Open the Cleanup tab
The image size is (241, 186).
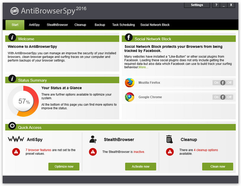click(x=80, y=25)
